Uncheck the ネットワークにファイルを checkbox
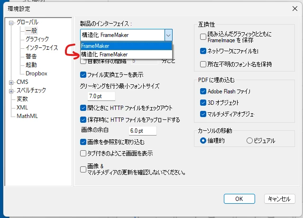303x218 pixels. coord(203,51)
